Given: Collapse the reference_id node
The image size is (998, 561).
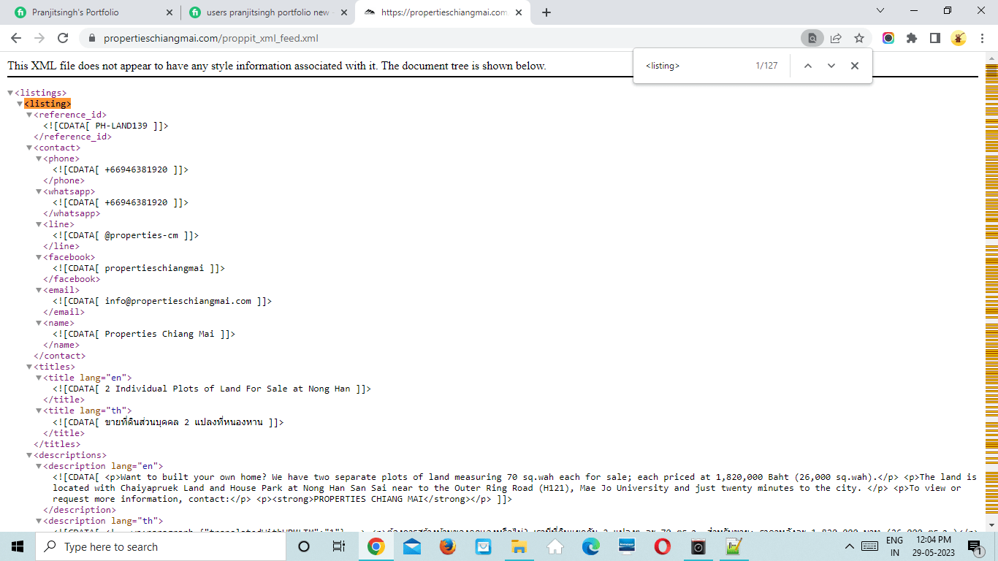Looking at the screenshot, I should pyautogui.click(x=29, y=115).
